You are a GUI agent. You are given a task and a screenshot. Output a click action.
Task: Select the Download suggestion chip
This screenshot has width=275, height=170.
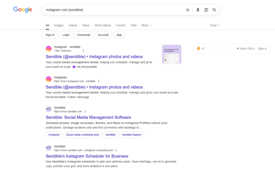[x=84, y=35]
